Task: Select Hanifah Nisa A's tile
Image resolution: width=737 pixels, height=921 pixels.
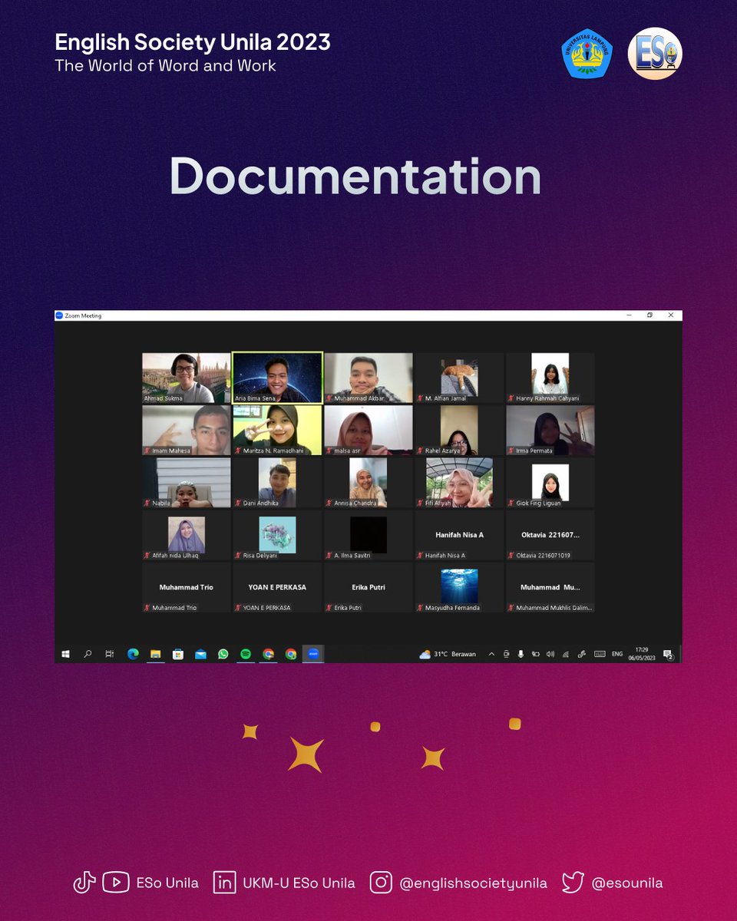Action: (460, 535)
